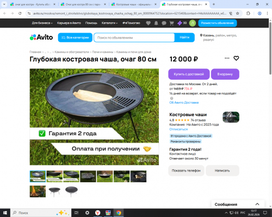The height and width of the screenshot is (217, 272).
Task: Click Показать телефон button
Action: click(x=186, y=170)
